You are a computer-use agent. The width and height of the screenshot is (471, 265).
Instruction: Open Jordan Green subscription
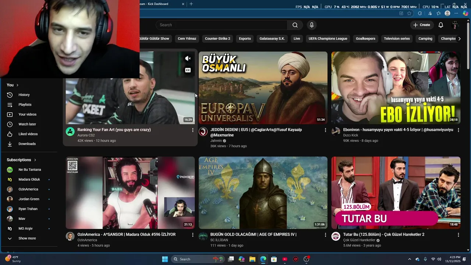[x=29, y=199]
